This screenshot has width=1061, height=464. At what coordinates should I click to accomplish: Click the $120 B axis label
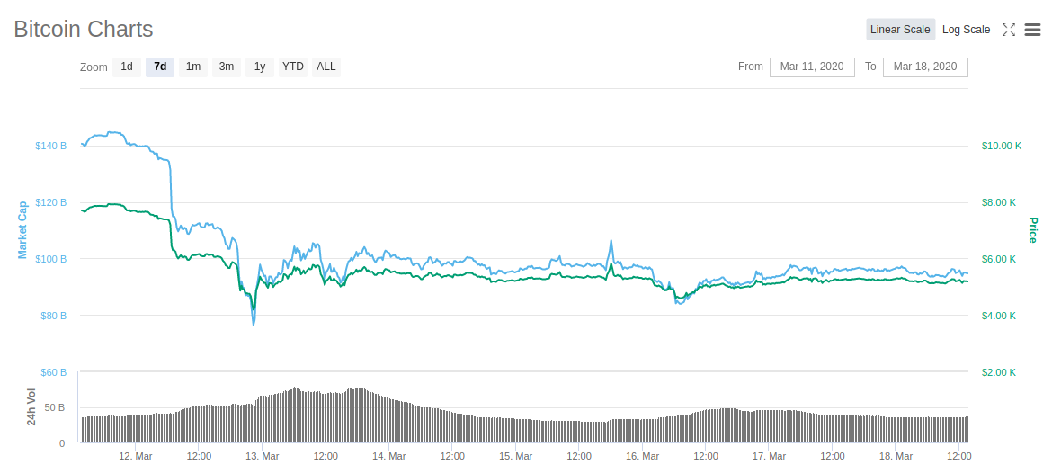click(x=50, y=202)
